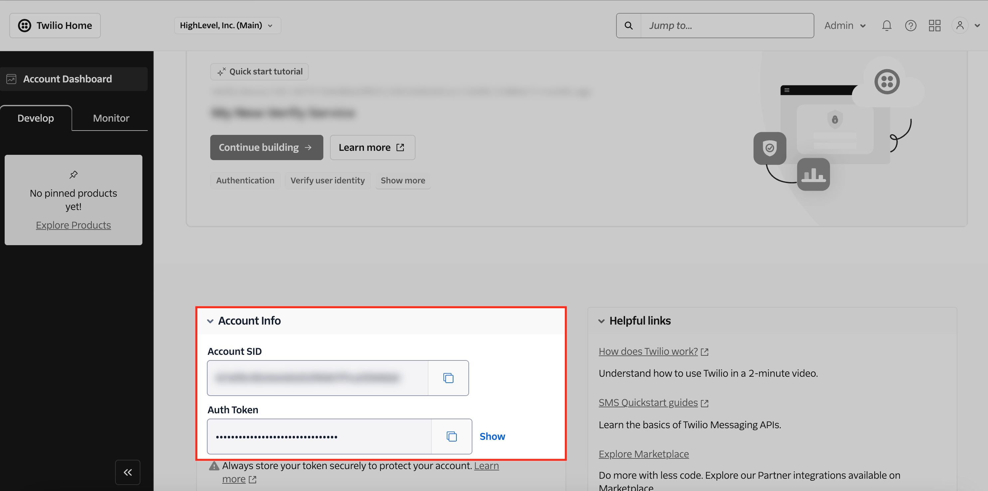Viewport: 988px width, 491px height.
Task: Select the Develop tab
Action: pos(36,118)
